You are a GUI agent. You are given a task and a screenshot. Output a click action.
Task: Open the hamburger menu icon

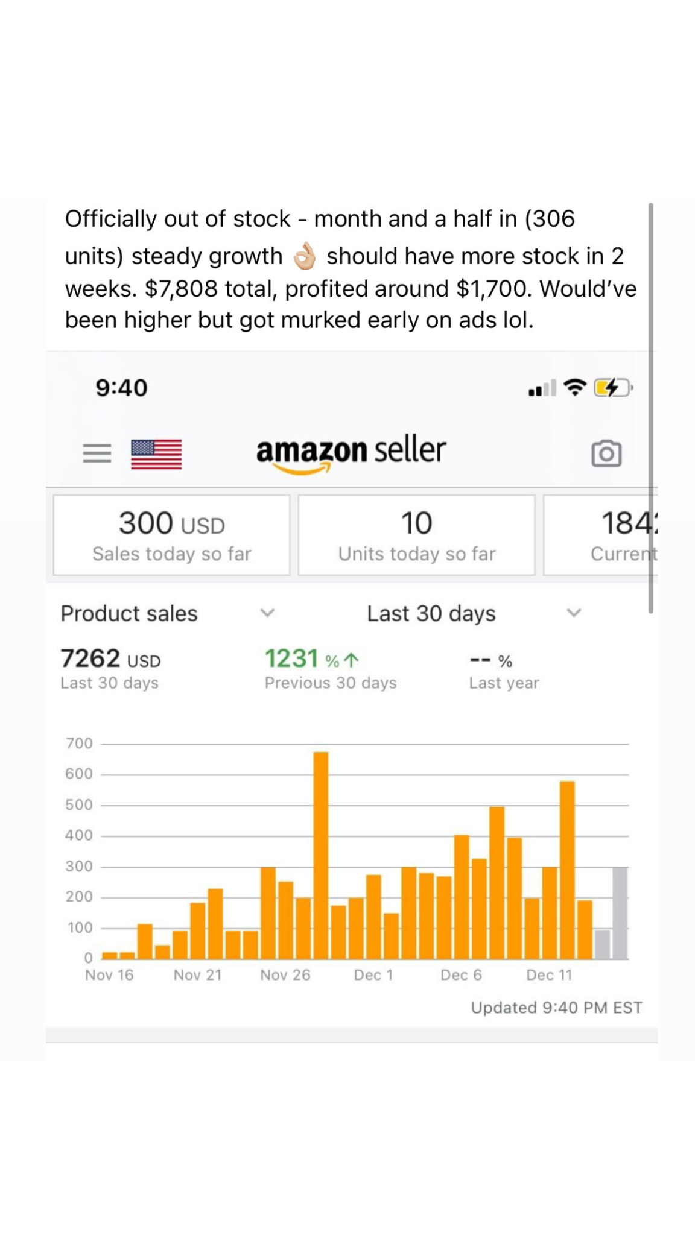coord(97,453)
